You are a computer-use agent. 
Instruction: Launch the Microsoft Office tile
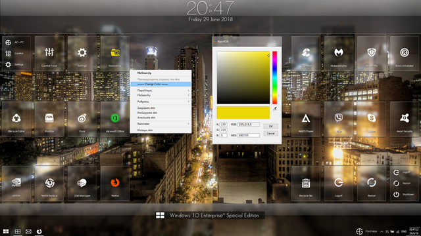point(115,119)
